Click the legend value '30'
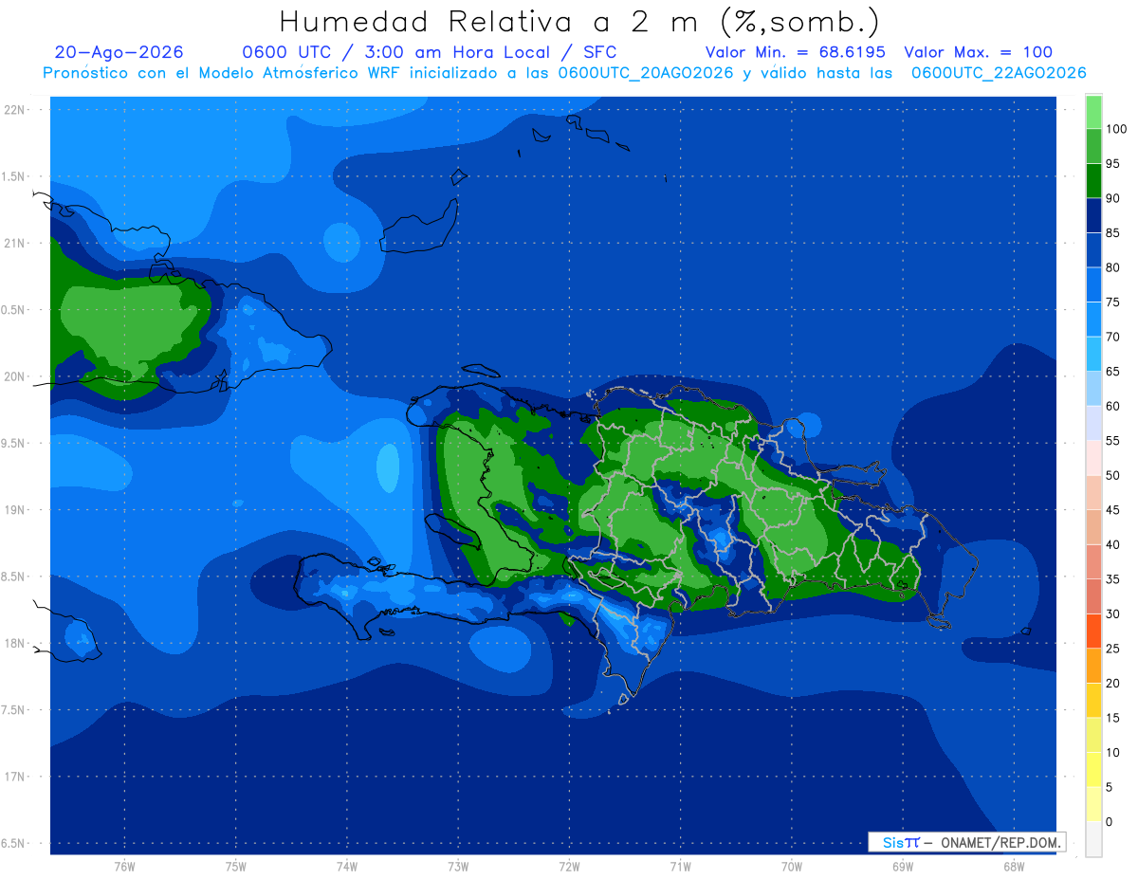Screen dimensions: 1138x879 click(1112, 613)
